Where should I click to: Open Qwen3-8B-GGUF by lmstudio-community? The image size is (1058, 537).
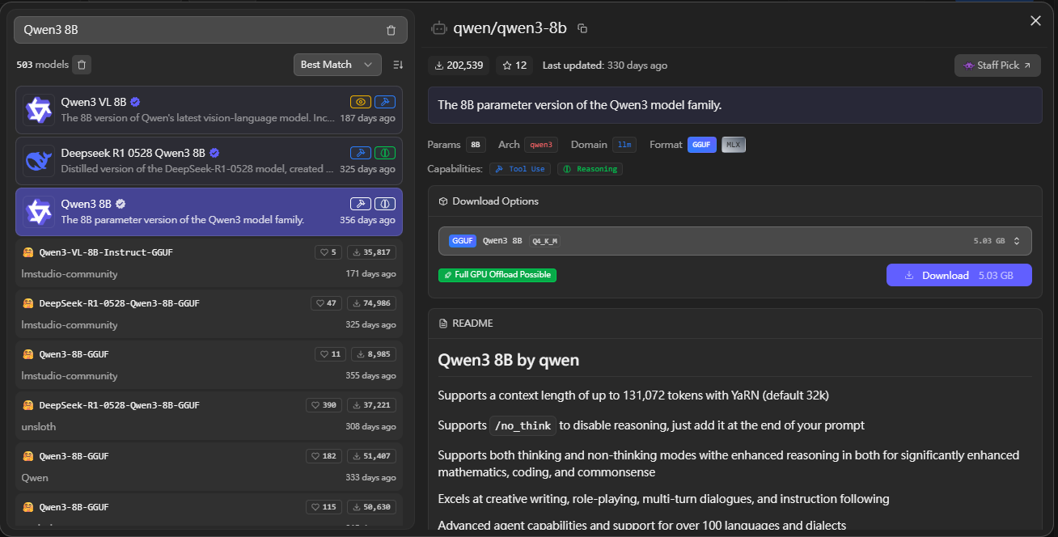tap(209, 366)
